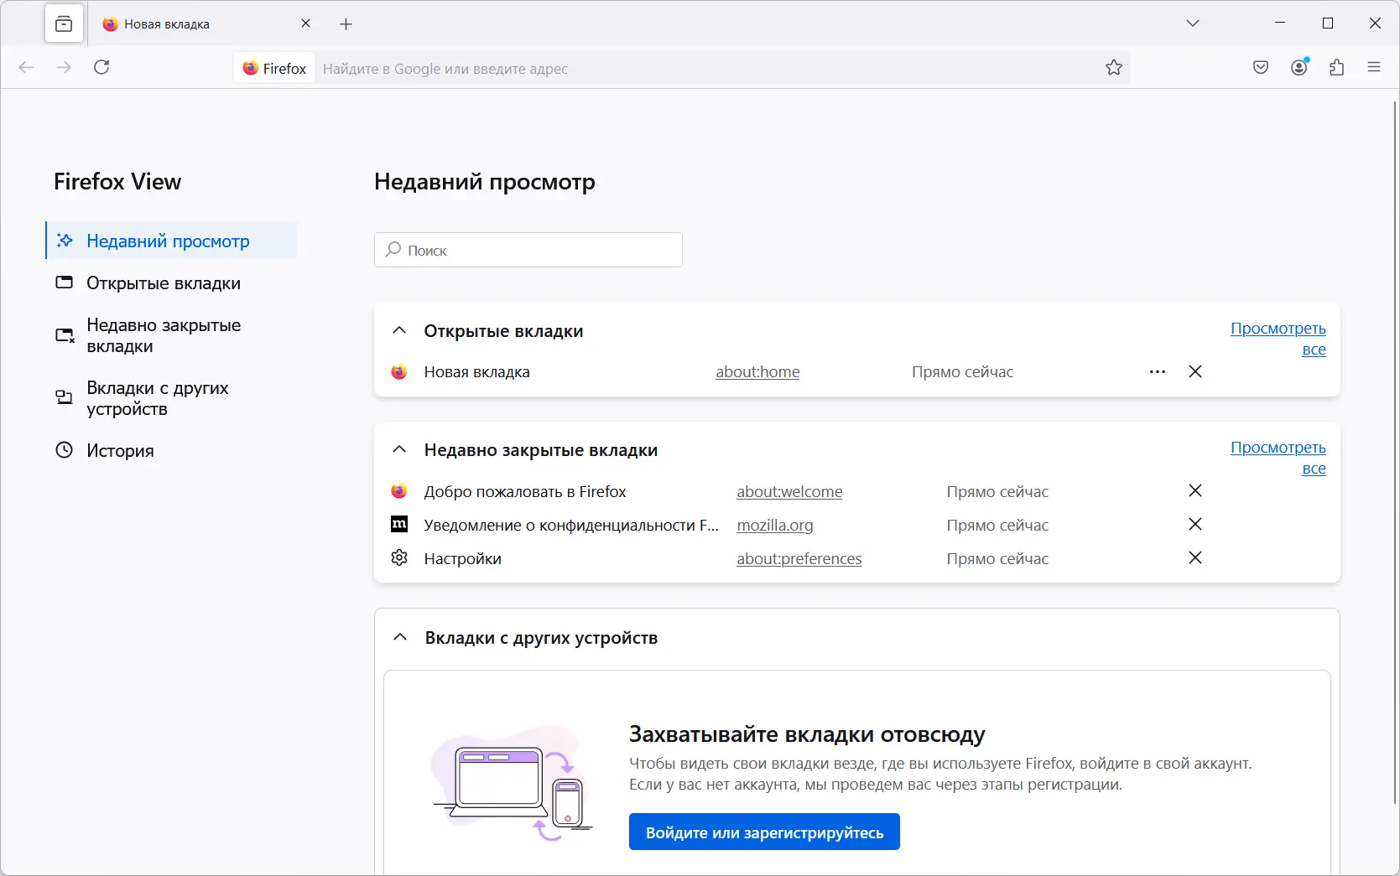
Task: Collapse the Открытые вкладки section
Action: pos(399,329)
